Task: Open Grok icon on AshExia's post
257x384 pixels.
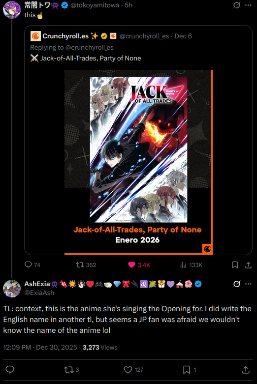Action: click(237, 284)
